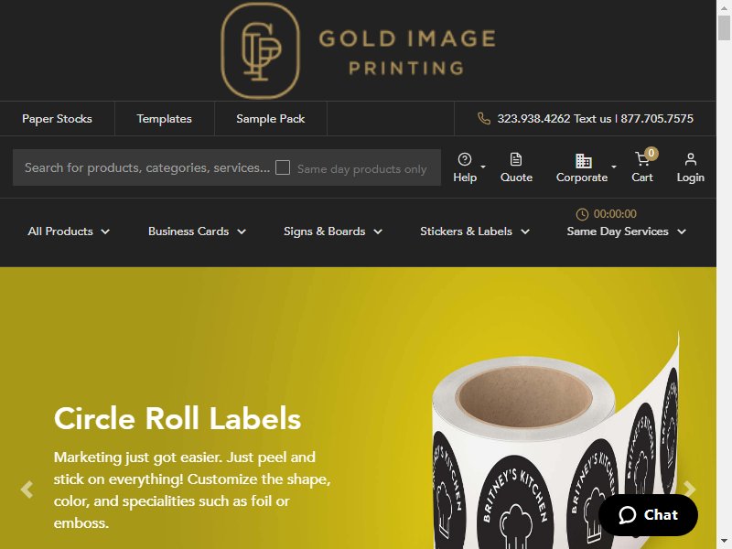Open Same Day Services menu
732x549 pixels.
coord(626,231)
